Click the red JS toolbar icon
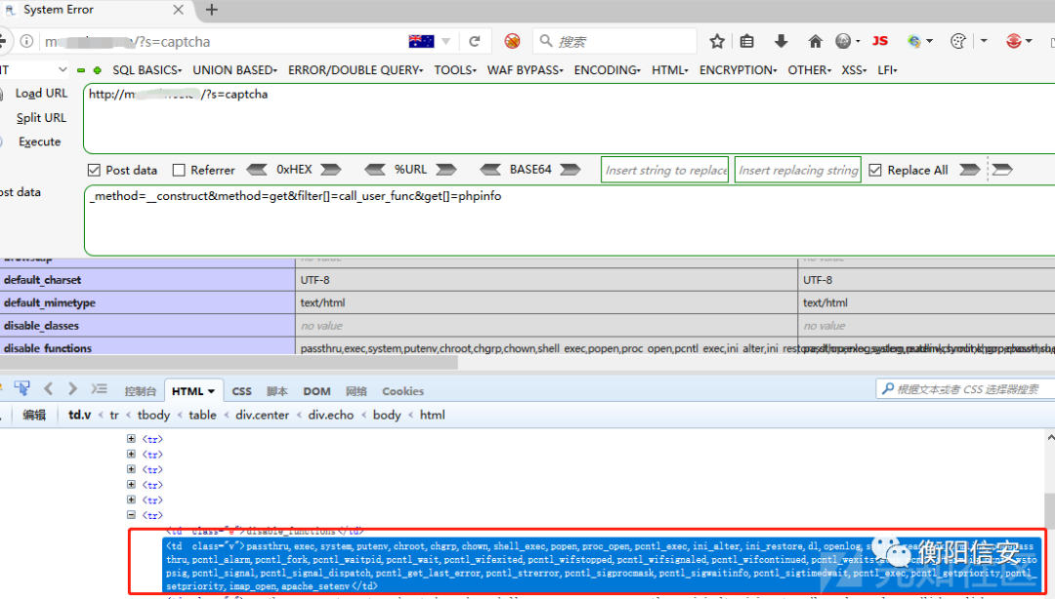Screen dimensions: 1055x599 (879, 41)
